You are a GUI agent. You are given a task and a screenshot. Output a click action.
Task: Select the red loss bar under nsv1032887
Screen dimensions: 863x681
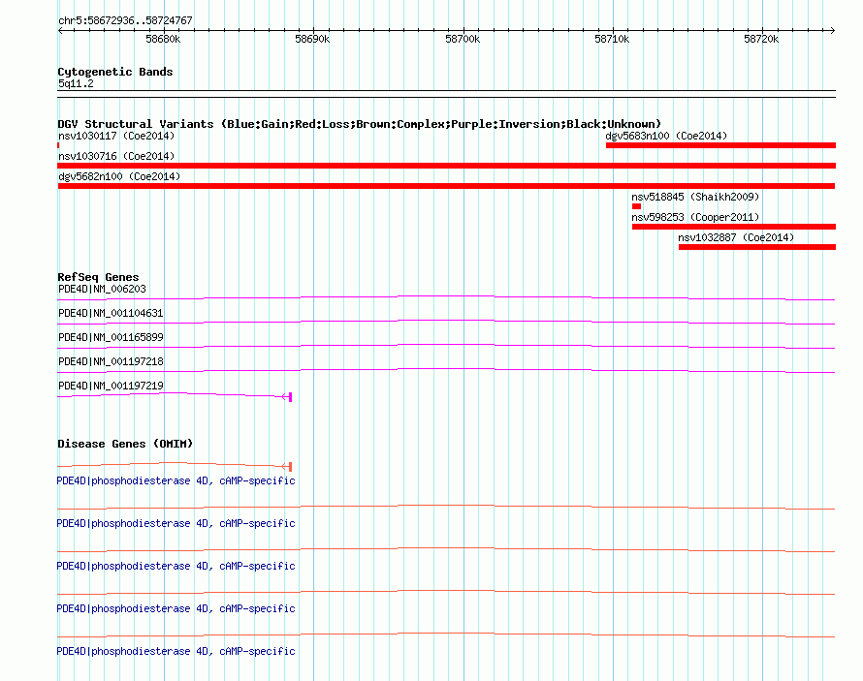(x=757, y=247)
